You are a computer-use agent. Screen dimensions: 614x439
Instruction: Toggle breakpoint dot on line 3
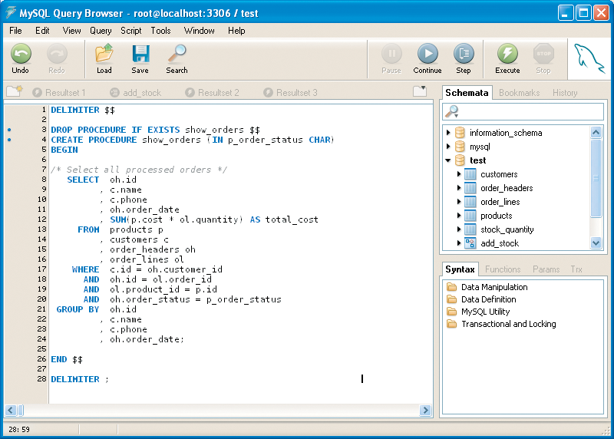[9, 130]
